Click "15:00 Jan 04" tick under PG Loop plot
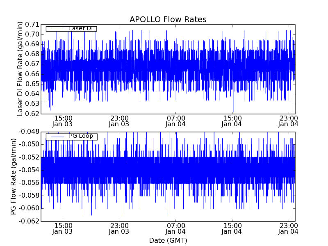Image resolution: width=328 pixels, height=246 pixels. click(x=232, y=229)
